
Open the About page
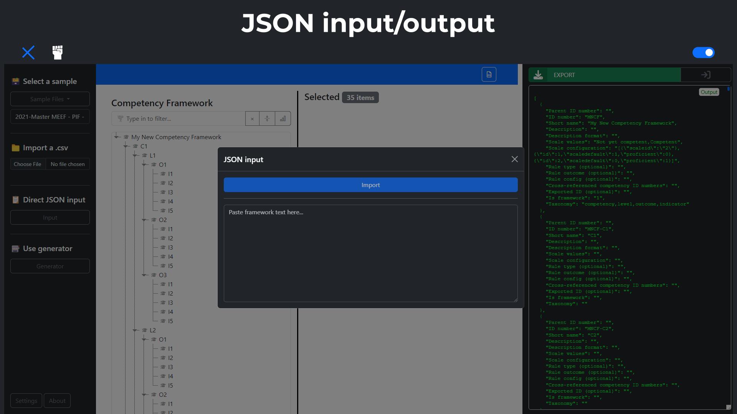click(57, 401)
